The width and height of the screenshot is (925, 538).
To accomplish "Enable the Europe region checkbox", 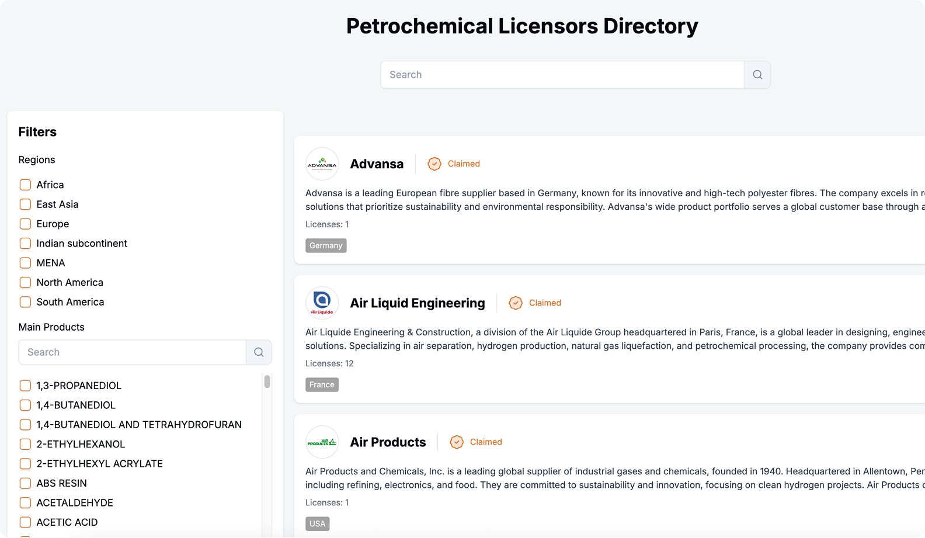I will pos(25,224).
